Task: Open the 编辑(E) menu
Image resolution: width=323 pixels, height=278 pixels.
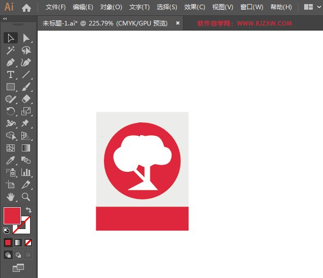Action: point(83,7)
